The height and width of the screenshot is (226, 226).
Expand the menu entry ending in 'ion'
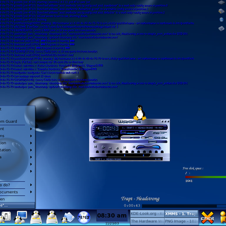pos(17,143)
